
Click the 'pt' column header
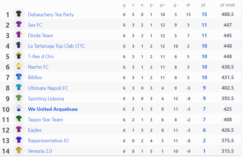203,5
